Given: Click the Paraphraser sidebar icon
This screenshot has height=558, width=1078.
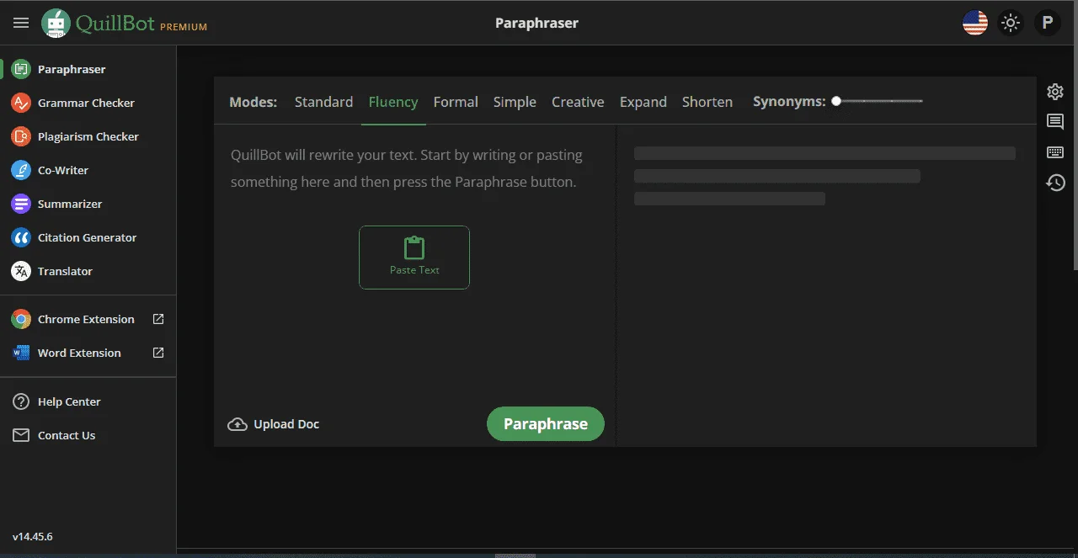Looking at the screenshot, I should [x=21, y=69].
